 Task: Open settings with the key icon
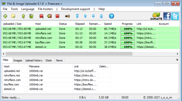click(x=67, y=16)
